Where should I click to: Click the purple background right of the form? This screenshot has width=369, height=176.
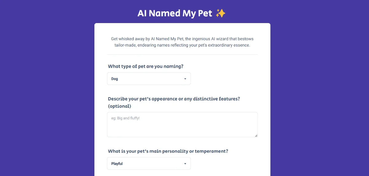click(x=320, y=92)
